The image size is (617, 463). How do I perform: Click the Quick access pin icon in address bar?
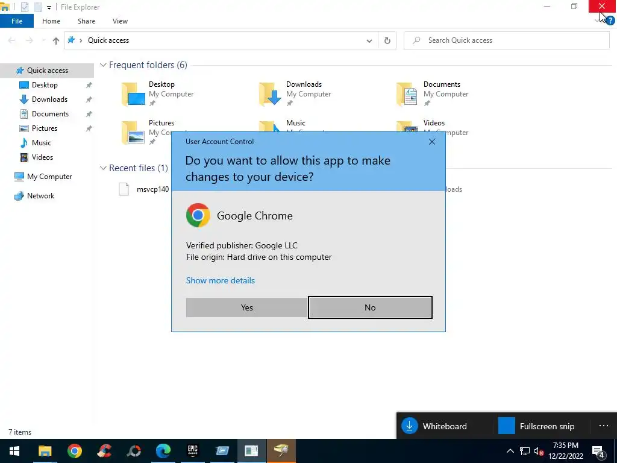(71, 40)
